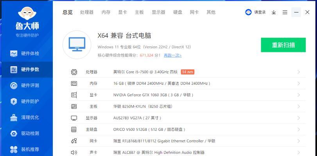Expand the 主板 B250M-KYLIN row chevron
317x156 pixels.
pyautogui.click(x=299, y=106)
